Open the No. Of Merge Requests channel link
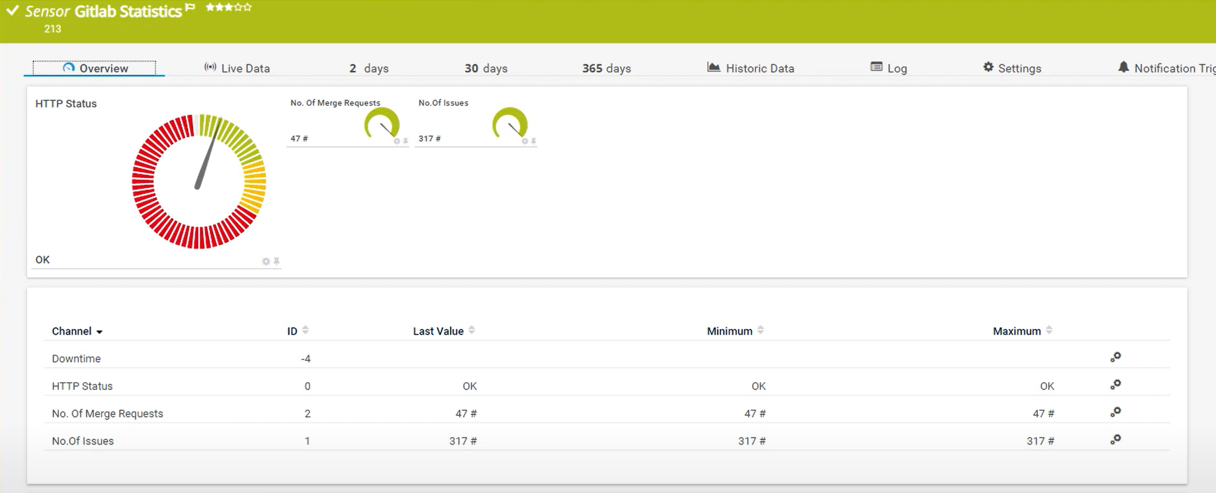The width and height of the screenshot is (1216, 493). 107,414
